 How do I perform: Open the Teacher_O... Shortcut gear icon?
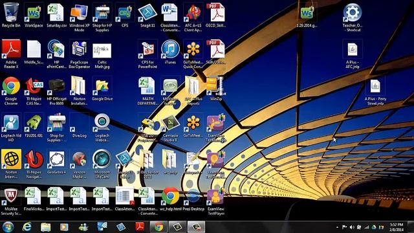point(353,17)
